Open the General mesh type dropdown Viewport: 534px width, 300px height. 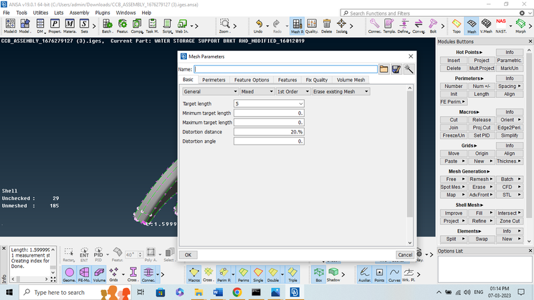click(x=210, y=91)
